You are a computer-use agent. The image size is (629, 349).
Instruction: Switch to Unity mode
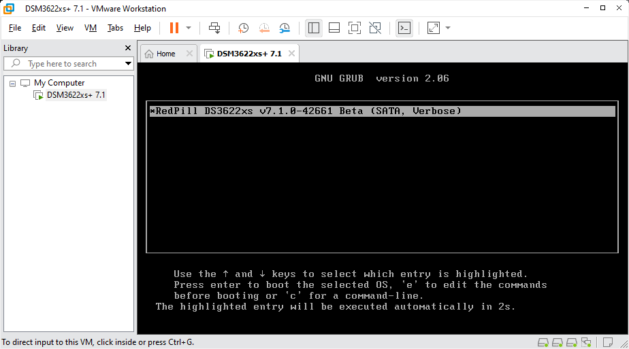click(x=375, y=28)
